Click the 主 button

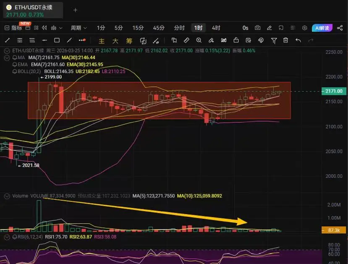(102, 41)
